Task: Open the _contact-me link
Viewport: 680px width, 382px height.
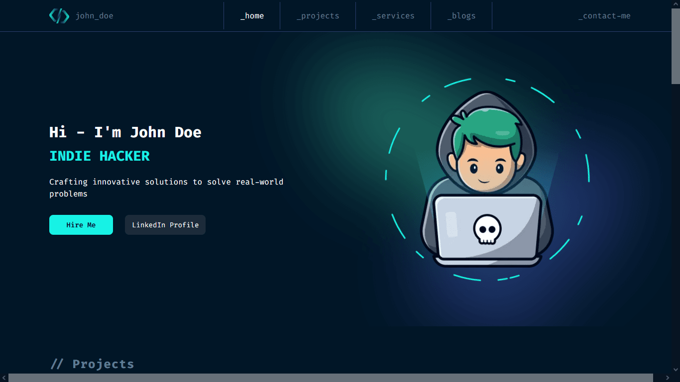Action: coord(604,15)
